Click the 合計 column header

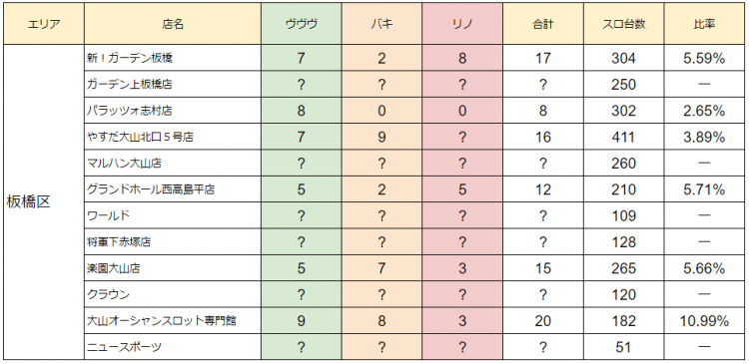point(542,24)
